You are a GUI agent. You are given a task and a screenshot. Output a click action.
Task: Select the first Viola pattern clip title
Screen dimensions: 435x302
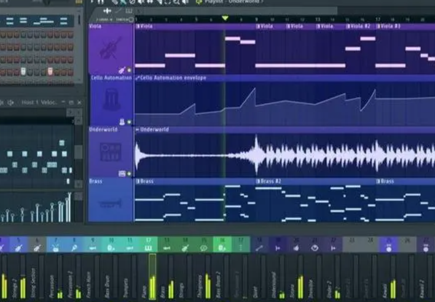(x=146, y=26)
